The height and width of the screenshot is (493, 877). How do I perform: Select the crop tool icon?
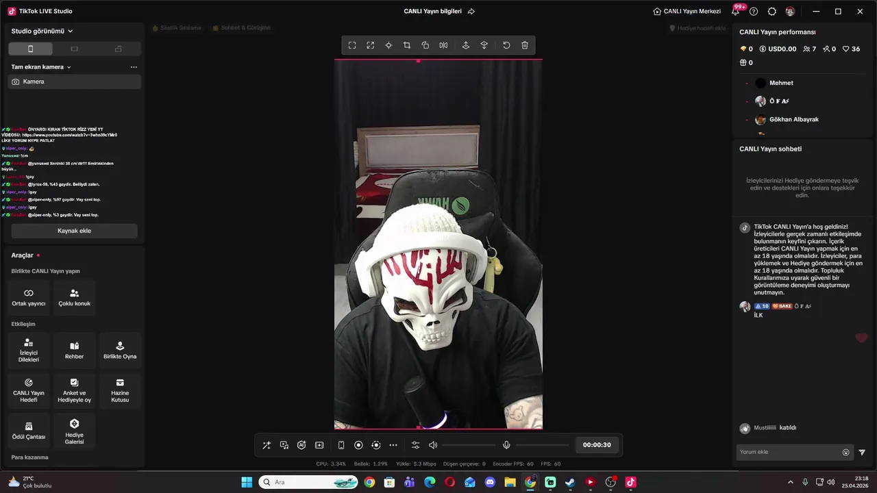tap(407, 45)
